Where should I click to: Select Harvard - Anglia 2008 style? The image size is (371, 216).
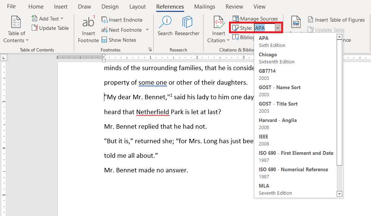[295, 123]
